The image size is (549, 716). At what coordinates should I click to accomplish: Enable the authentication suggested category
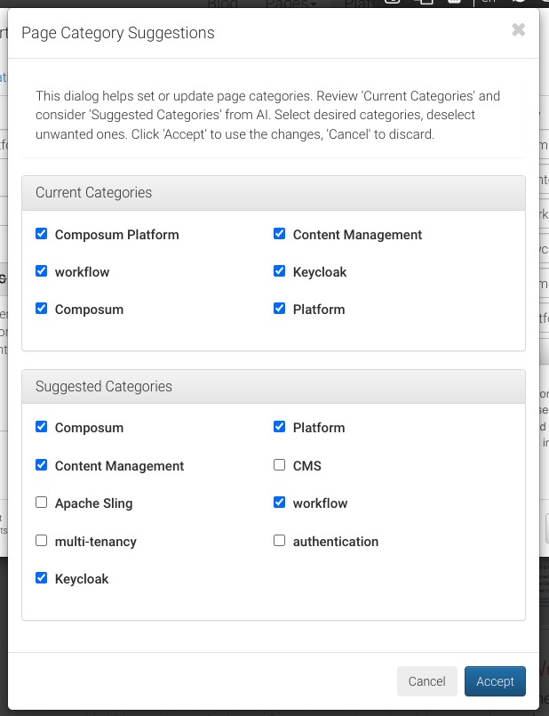(280, 541)
